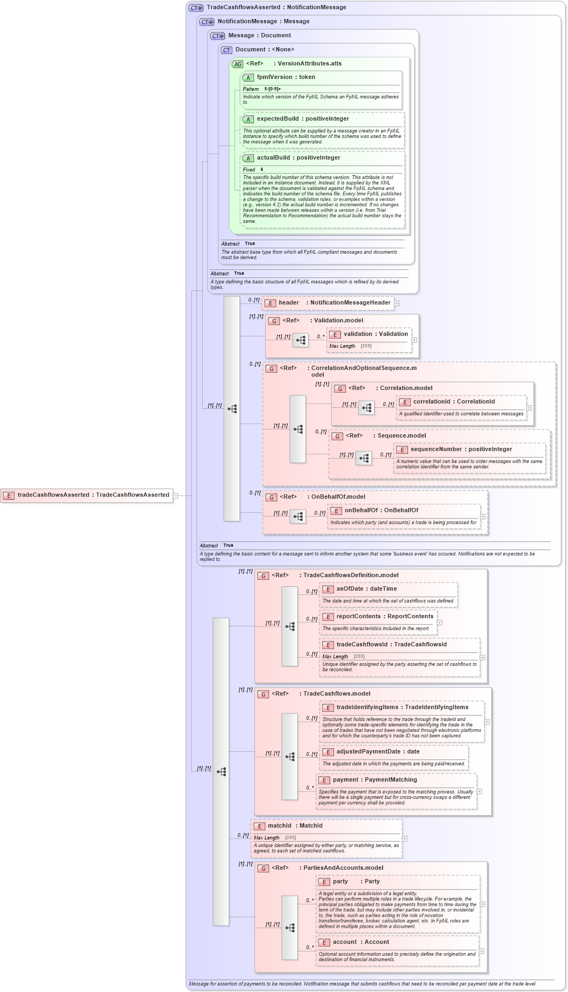This screenshot has height=992, width=568.
Task: Click the CT icon of TradeCashflowsAsserted type
Action: pyautogui.click(x=196, y=8)
